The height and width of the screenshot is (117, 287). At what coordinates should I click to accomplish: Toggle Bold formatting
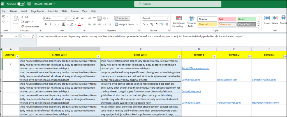[46, 24]
